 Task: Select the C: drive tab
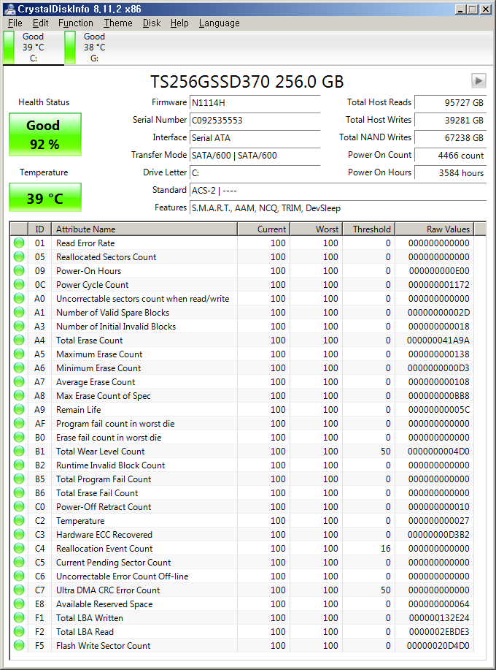click(33, 47)
